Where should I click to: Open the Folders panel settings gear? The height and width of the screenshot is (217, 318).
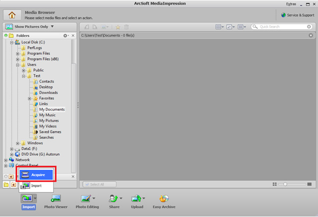[x=66, y=36]
